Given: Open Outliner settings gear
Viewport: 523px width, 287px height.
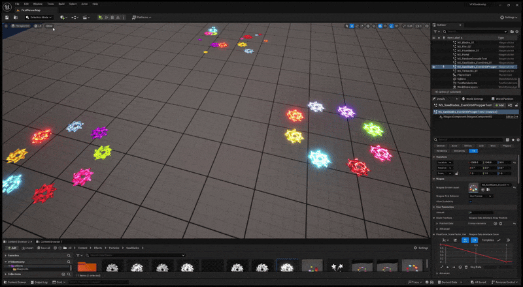Looking at the screenshot, I should pos(517,31).
